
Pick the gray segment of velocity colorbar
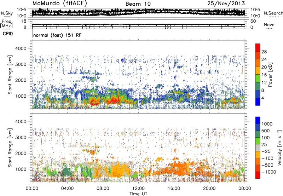[x=258, y=148]
